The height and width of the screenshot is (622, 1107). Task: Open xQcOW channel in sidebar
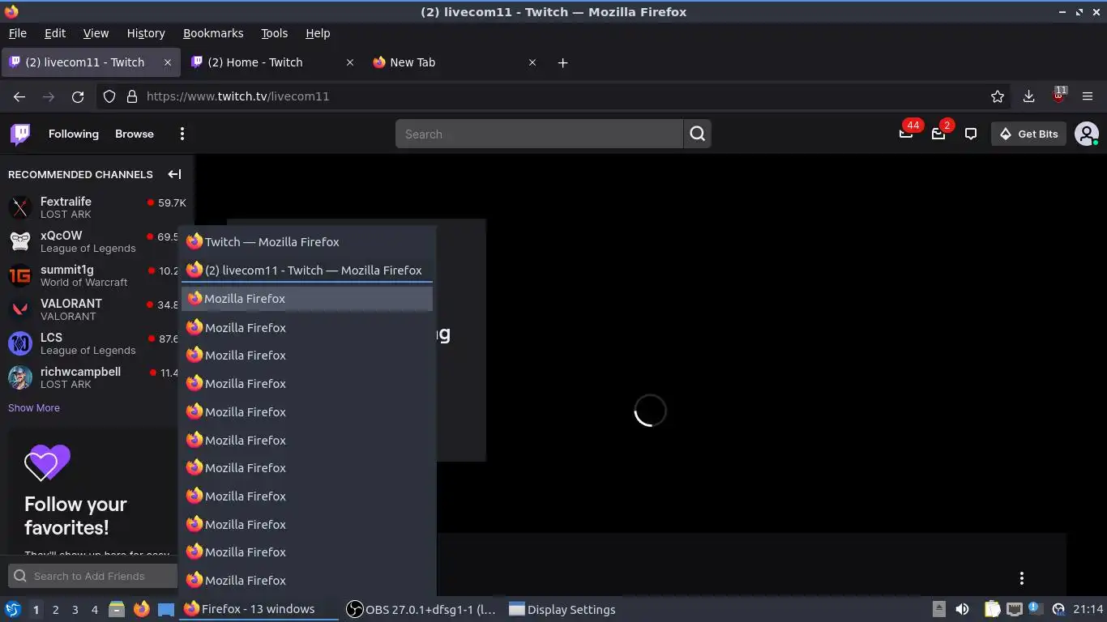[97, 241]
